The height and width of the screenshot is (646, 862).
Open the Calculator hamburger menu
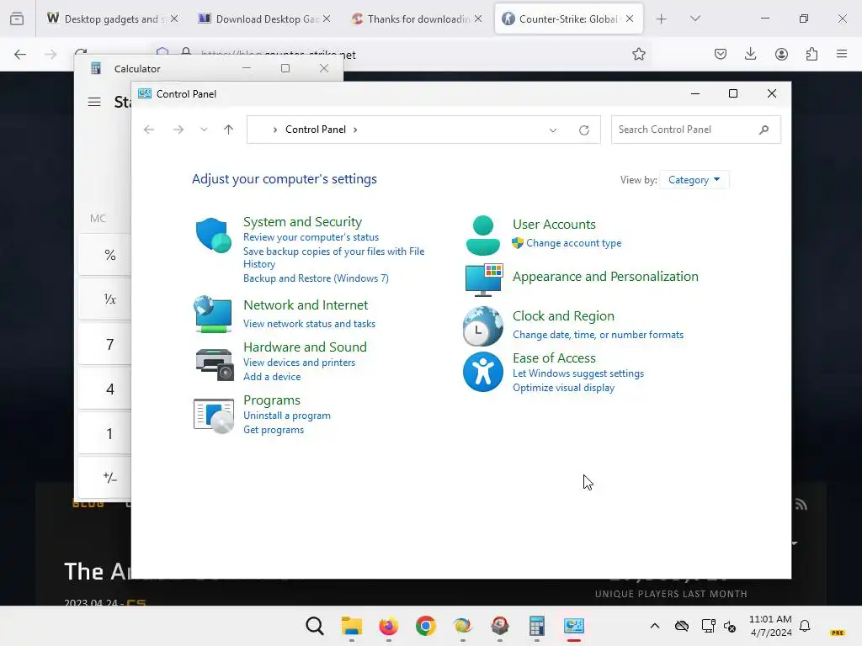[94, 102]
